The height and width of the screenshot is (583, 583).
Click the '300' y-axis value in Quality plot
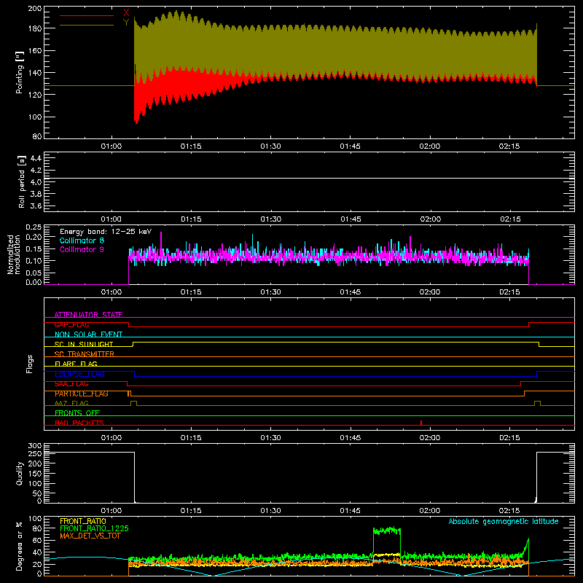[x=35, y=445]
